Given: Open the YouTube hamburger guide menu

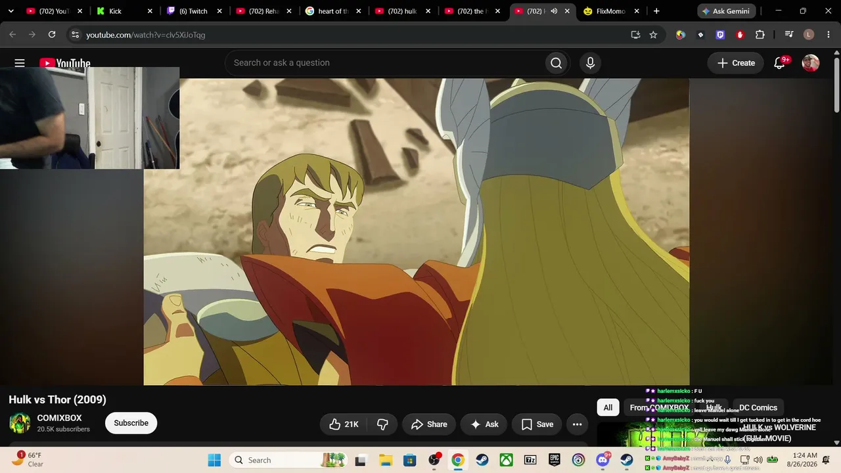Looking at the screenshot, I should point(20,63).
